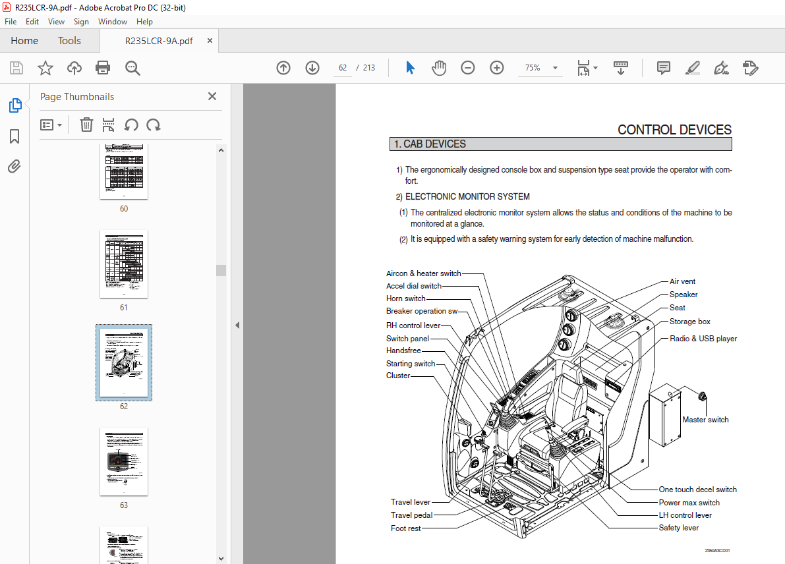Click the 'CONTROL DEVICES' heading text

(674, 130)
